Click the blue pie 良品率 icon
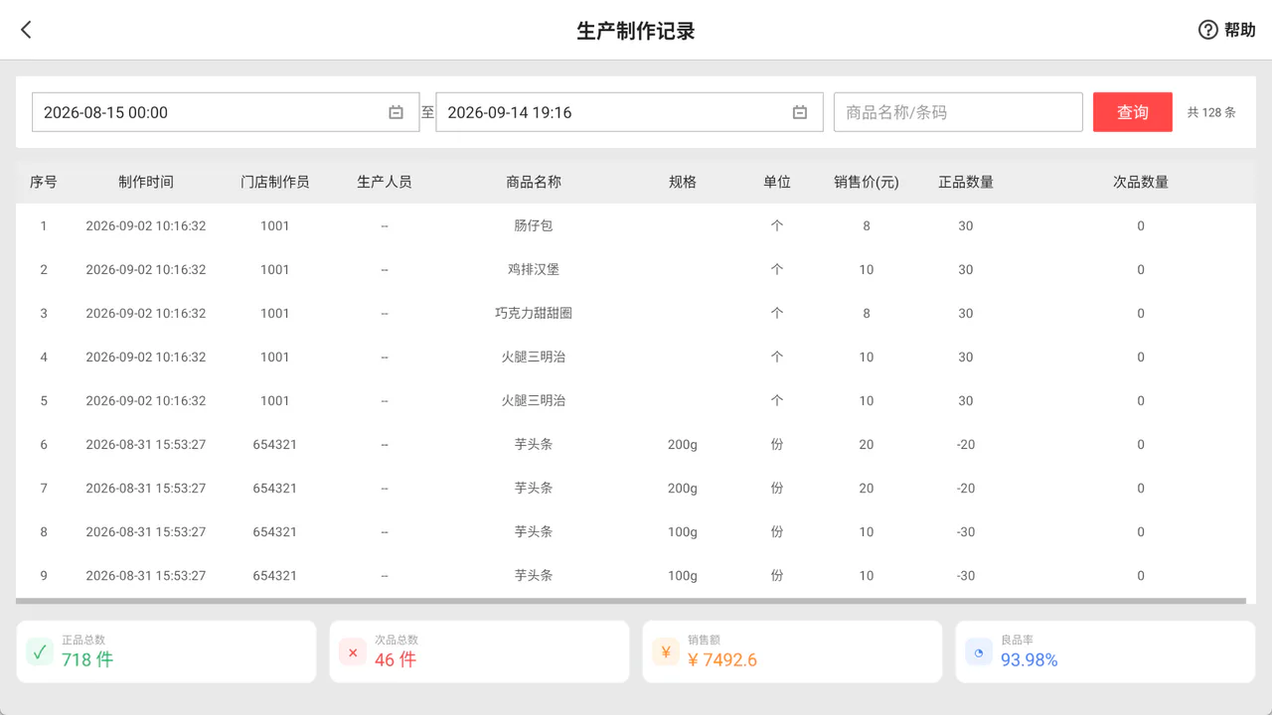Screen dimensions: 1272x715 click(x=979, y=651)
